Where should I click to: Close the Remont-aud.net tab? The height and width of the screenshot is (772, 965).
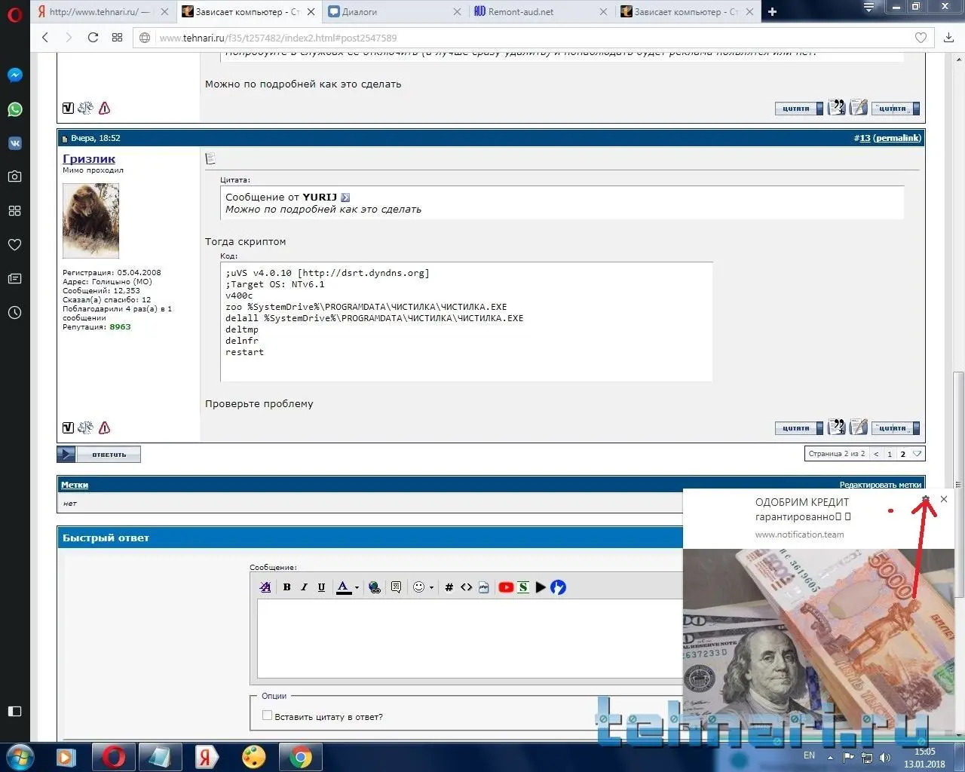[603, 12]
